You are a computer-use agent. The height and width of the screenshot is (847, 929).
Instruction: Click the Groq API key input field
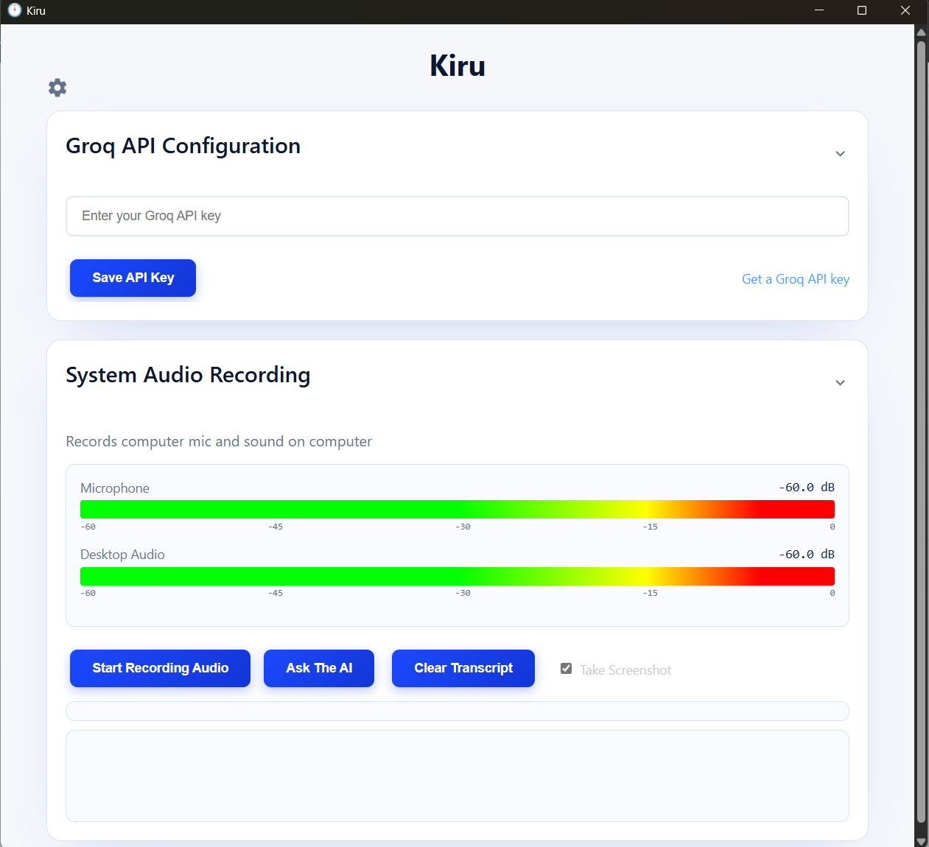[x=457, y=216]
